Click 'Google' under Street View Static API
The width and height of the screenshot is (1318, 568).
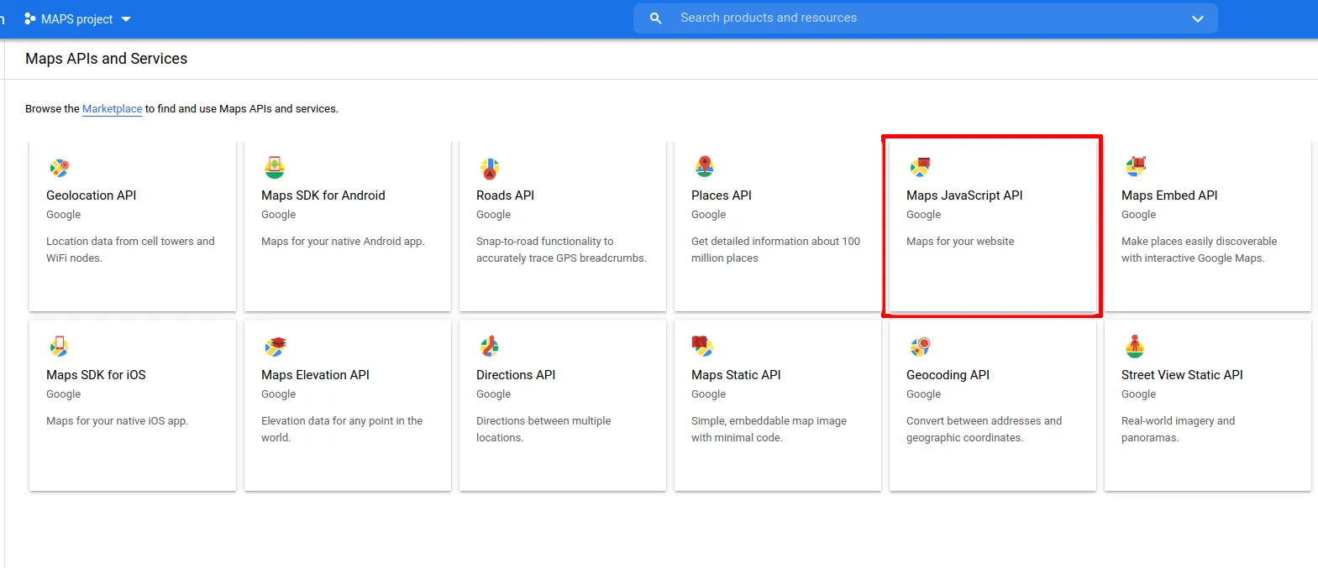point(1138,394)
